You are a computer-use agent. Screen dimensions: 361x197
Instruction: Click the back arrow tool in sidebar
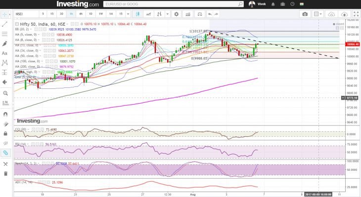4,82
